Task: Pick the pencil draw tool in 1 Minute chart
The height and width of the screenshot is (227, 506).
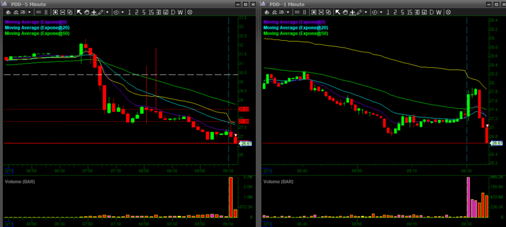Action: point(360,12)
